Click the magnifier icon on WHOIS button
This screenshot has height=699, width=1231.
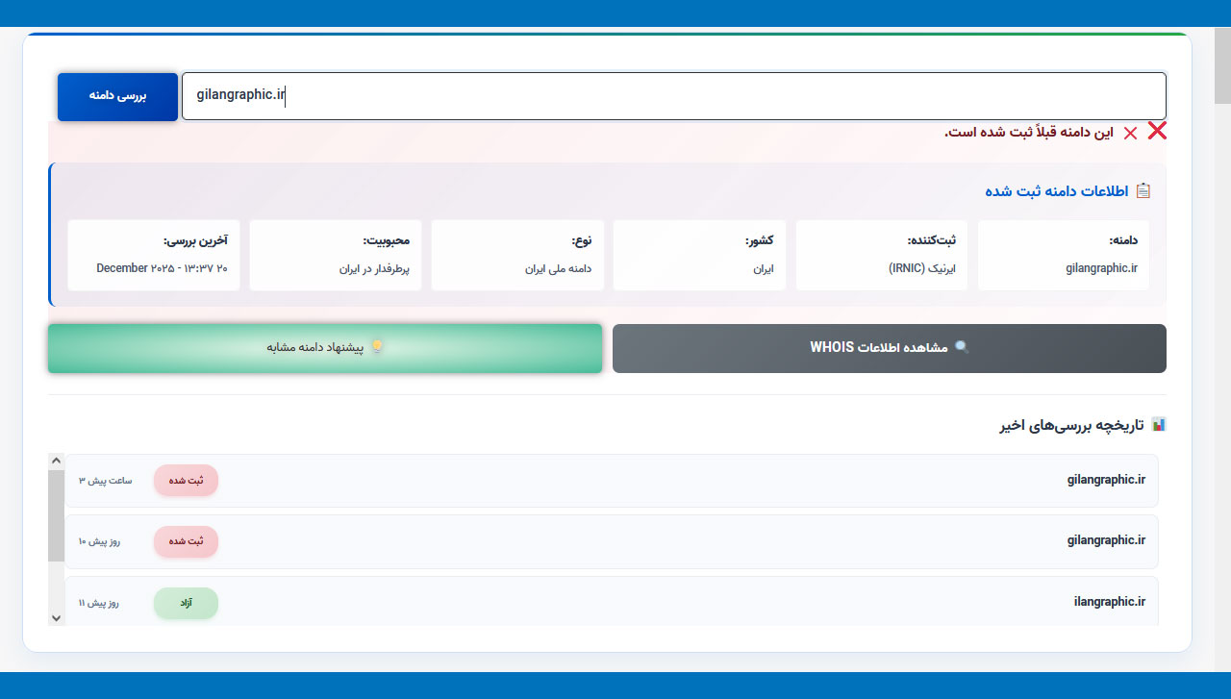(x=961, y=347)
